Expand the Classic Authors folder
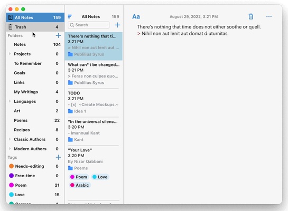The height and width of the screenshot is (211, 288). pyautogui.click(x=10, y=139)
